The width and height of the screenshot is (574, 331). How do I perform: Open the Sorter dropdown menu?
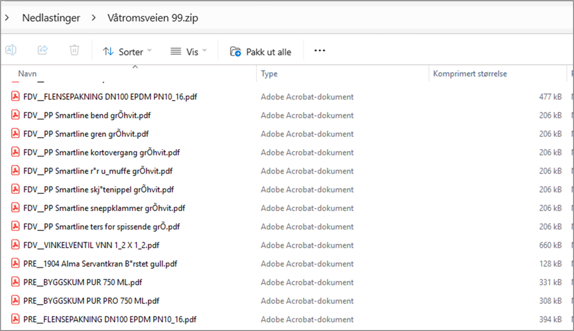click(128, 51)
